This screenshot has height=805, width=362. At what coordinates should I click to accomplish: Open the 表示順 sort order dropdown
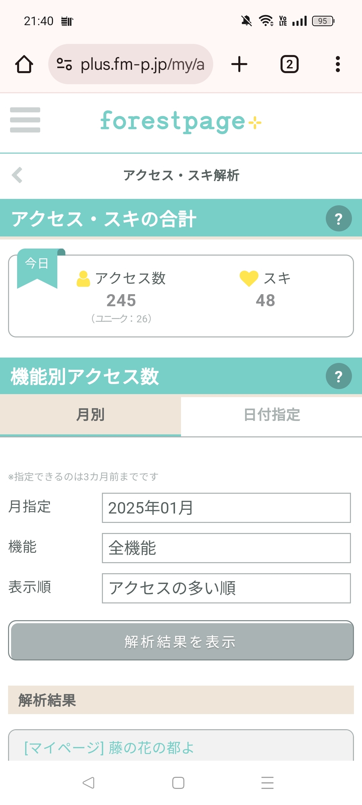click(226, 588)
